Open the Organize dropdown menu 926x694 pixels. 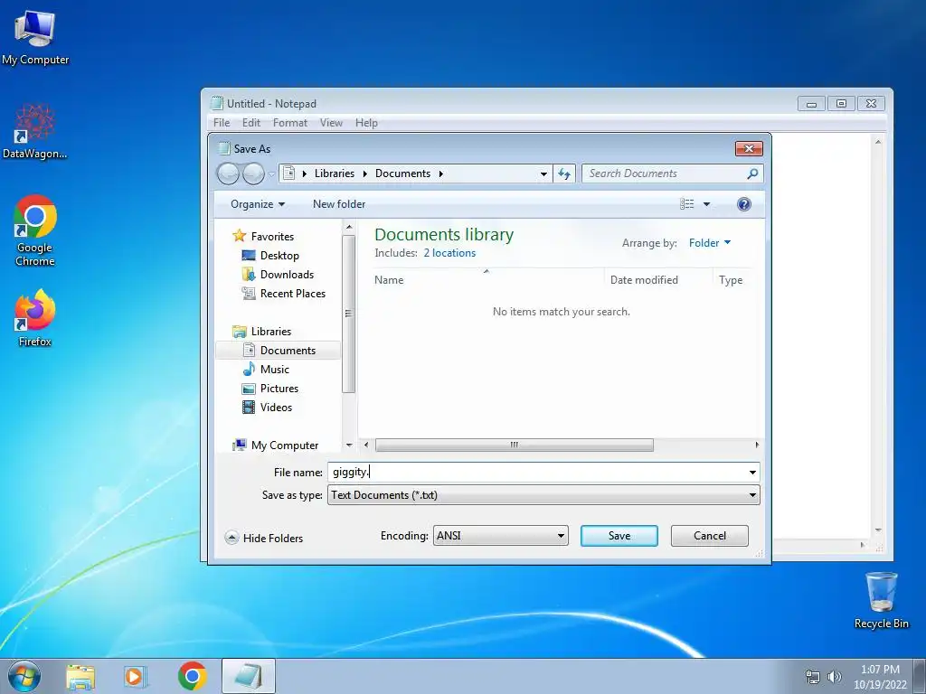(x=258, y=204)
